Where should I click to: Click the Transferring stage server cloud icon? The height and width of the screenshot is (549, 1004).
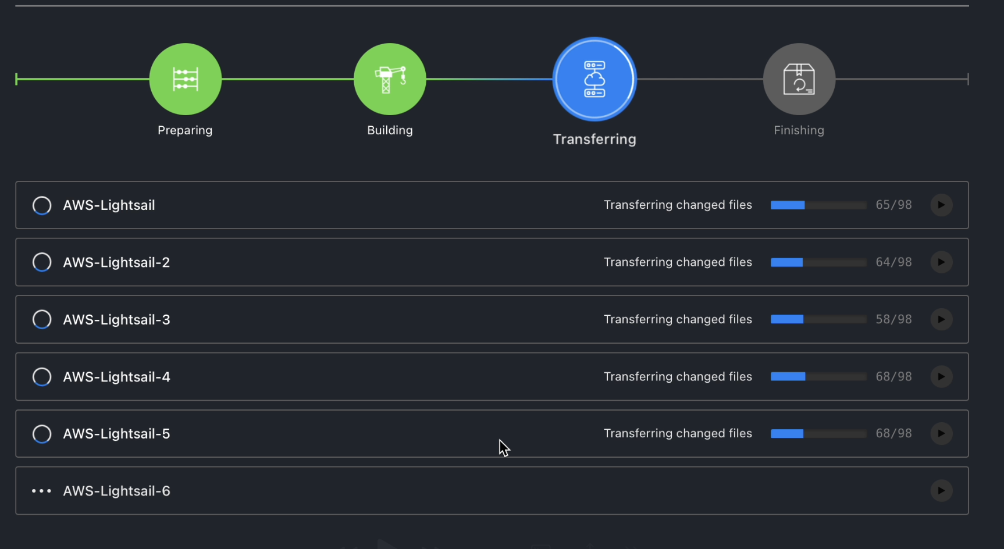coord(594,79)
